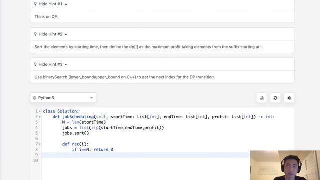Open the Python3 language dropdown
The width and height of the screenshot is (320, 180).
pos(63,98)
